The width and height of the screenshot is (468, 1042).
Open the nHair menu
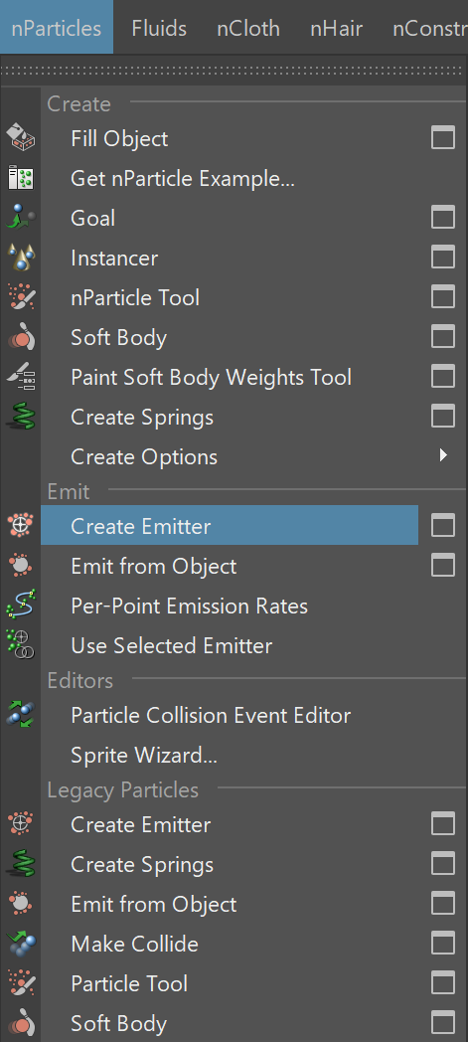coord(336,29)
